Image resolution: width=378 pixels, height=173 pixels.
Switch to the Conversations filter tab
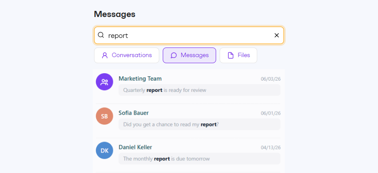[x=126, y=55]
